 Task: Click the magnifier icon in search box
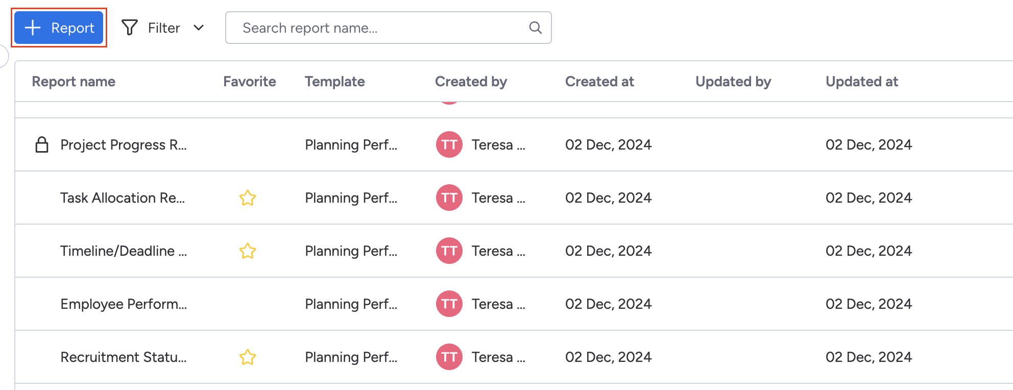click(x=535, y=28)
